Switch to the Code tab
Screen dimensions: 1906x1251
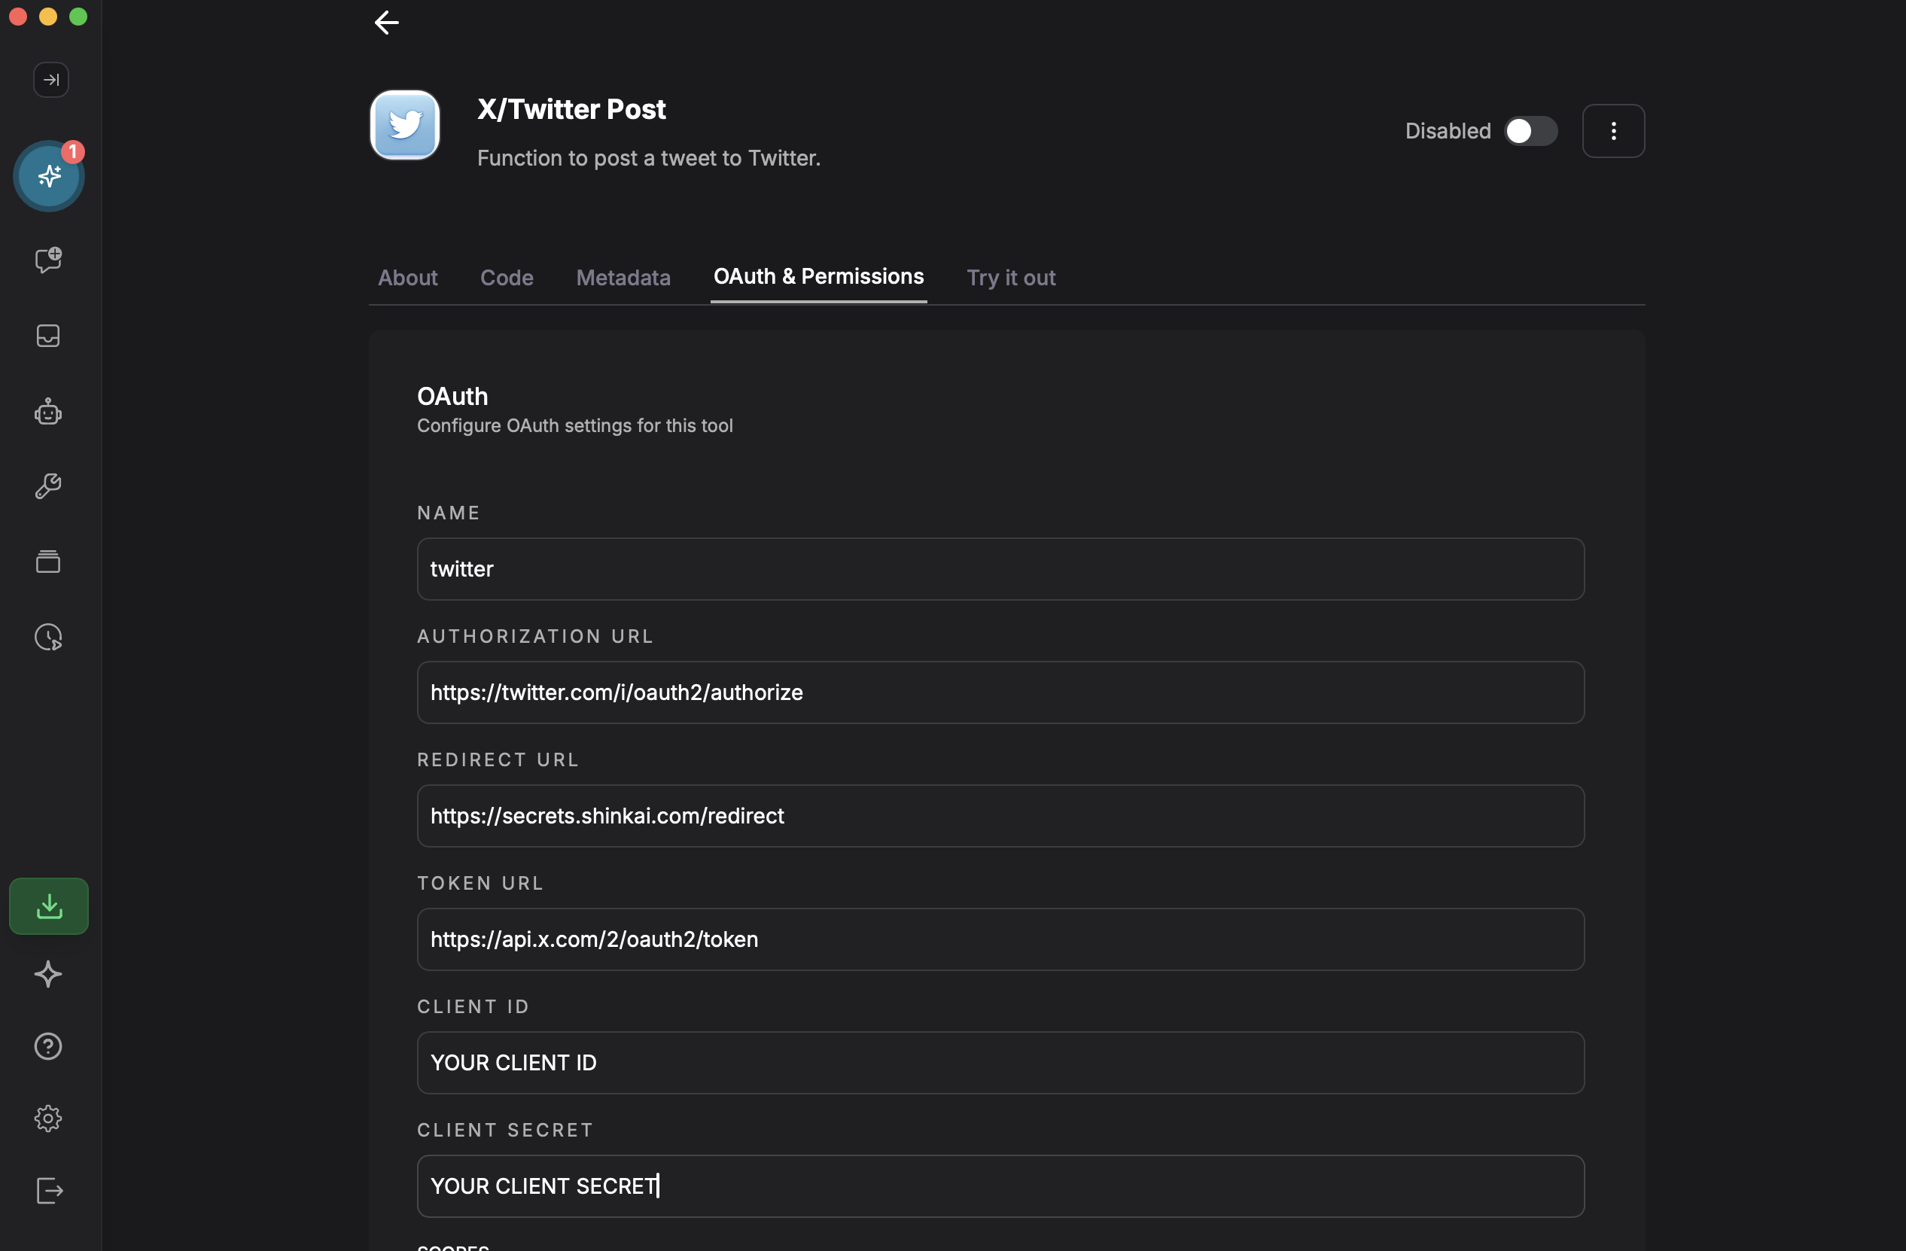pos(506,278)
